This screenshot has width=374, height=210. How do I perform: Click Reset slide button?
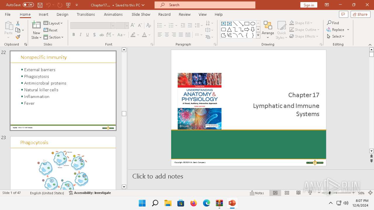(x=51, y=30)
